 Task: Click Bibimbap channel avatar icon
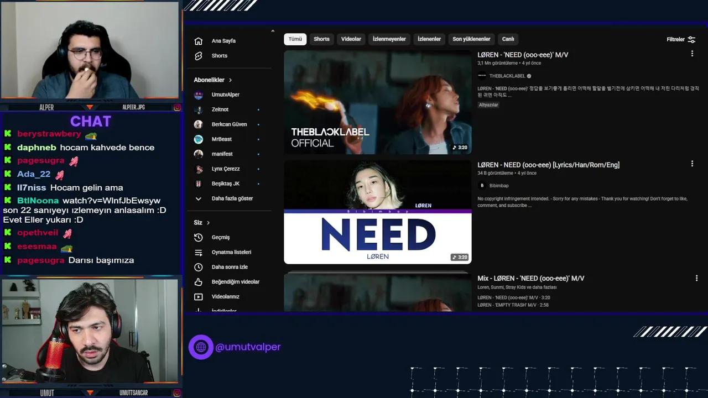(482, 186)
